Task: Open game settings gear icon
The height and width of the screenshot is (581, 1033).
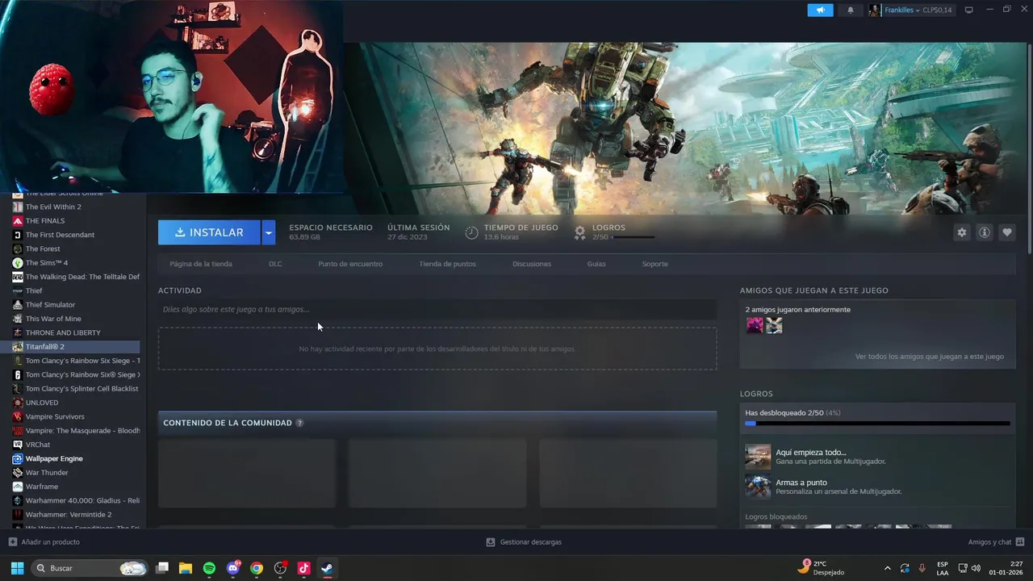Action: click(x=961, y=232)
